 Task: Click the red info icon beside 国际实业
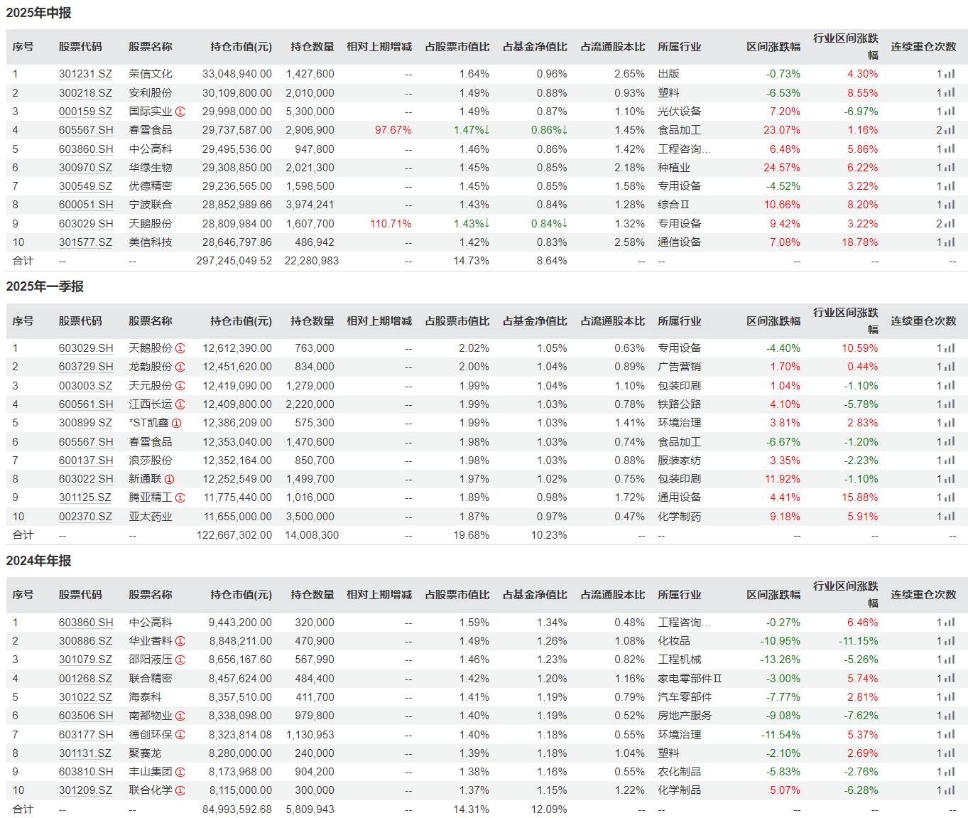coord(180,112)
